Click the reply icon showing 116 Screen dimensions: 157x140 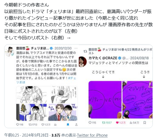coord(18,124)
